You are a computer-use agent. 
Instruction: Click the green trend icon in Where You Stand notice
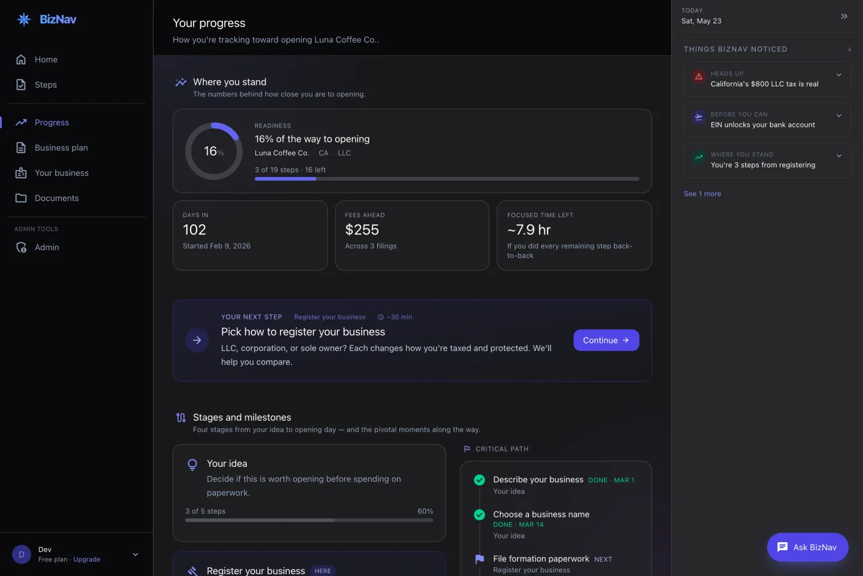(x=698, y=157)
